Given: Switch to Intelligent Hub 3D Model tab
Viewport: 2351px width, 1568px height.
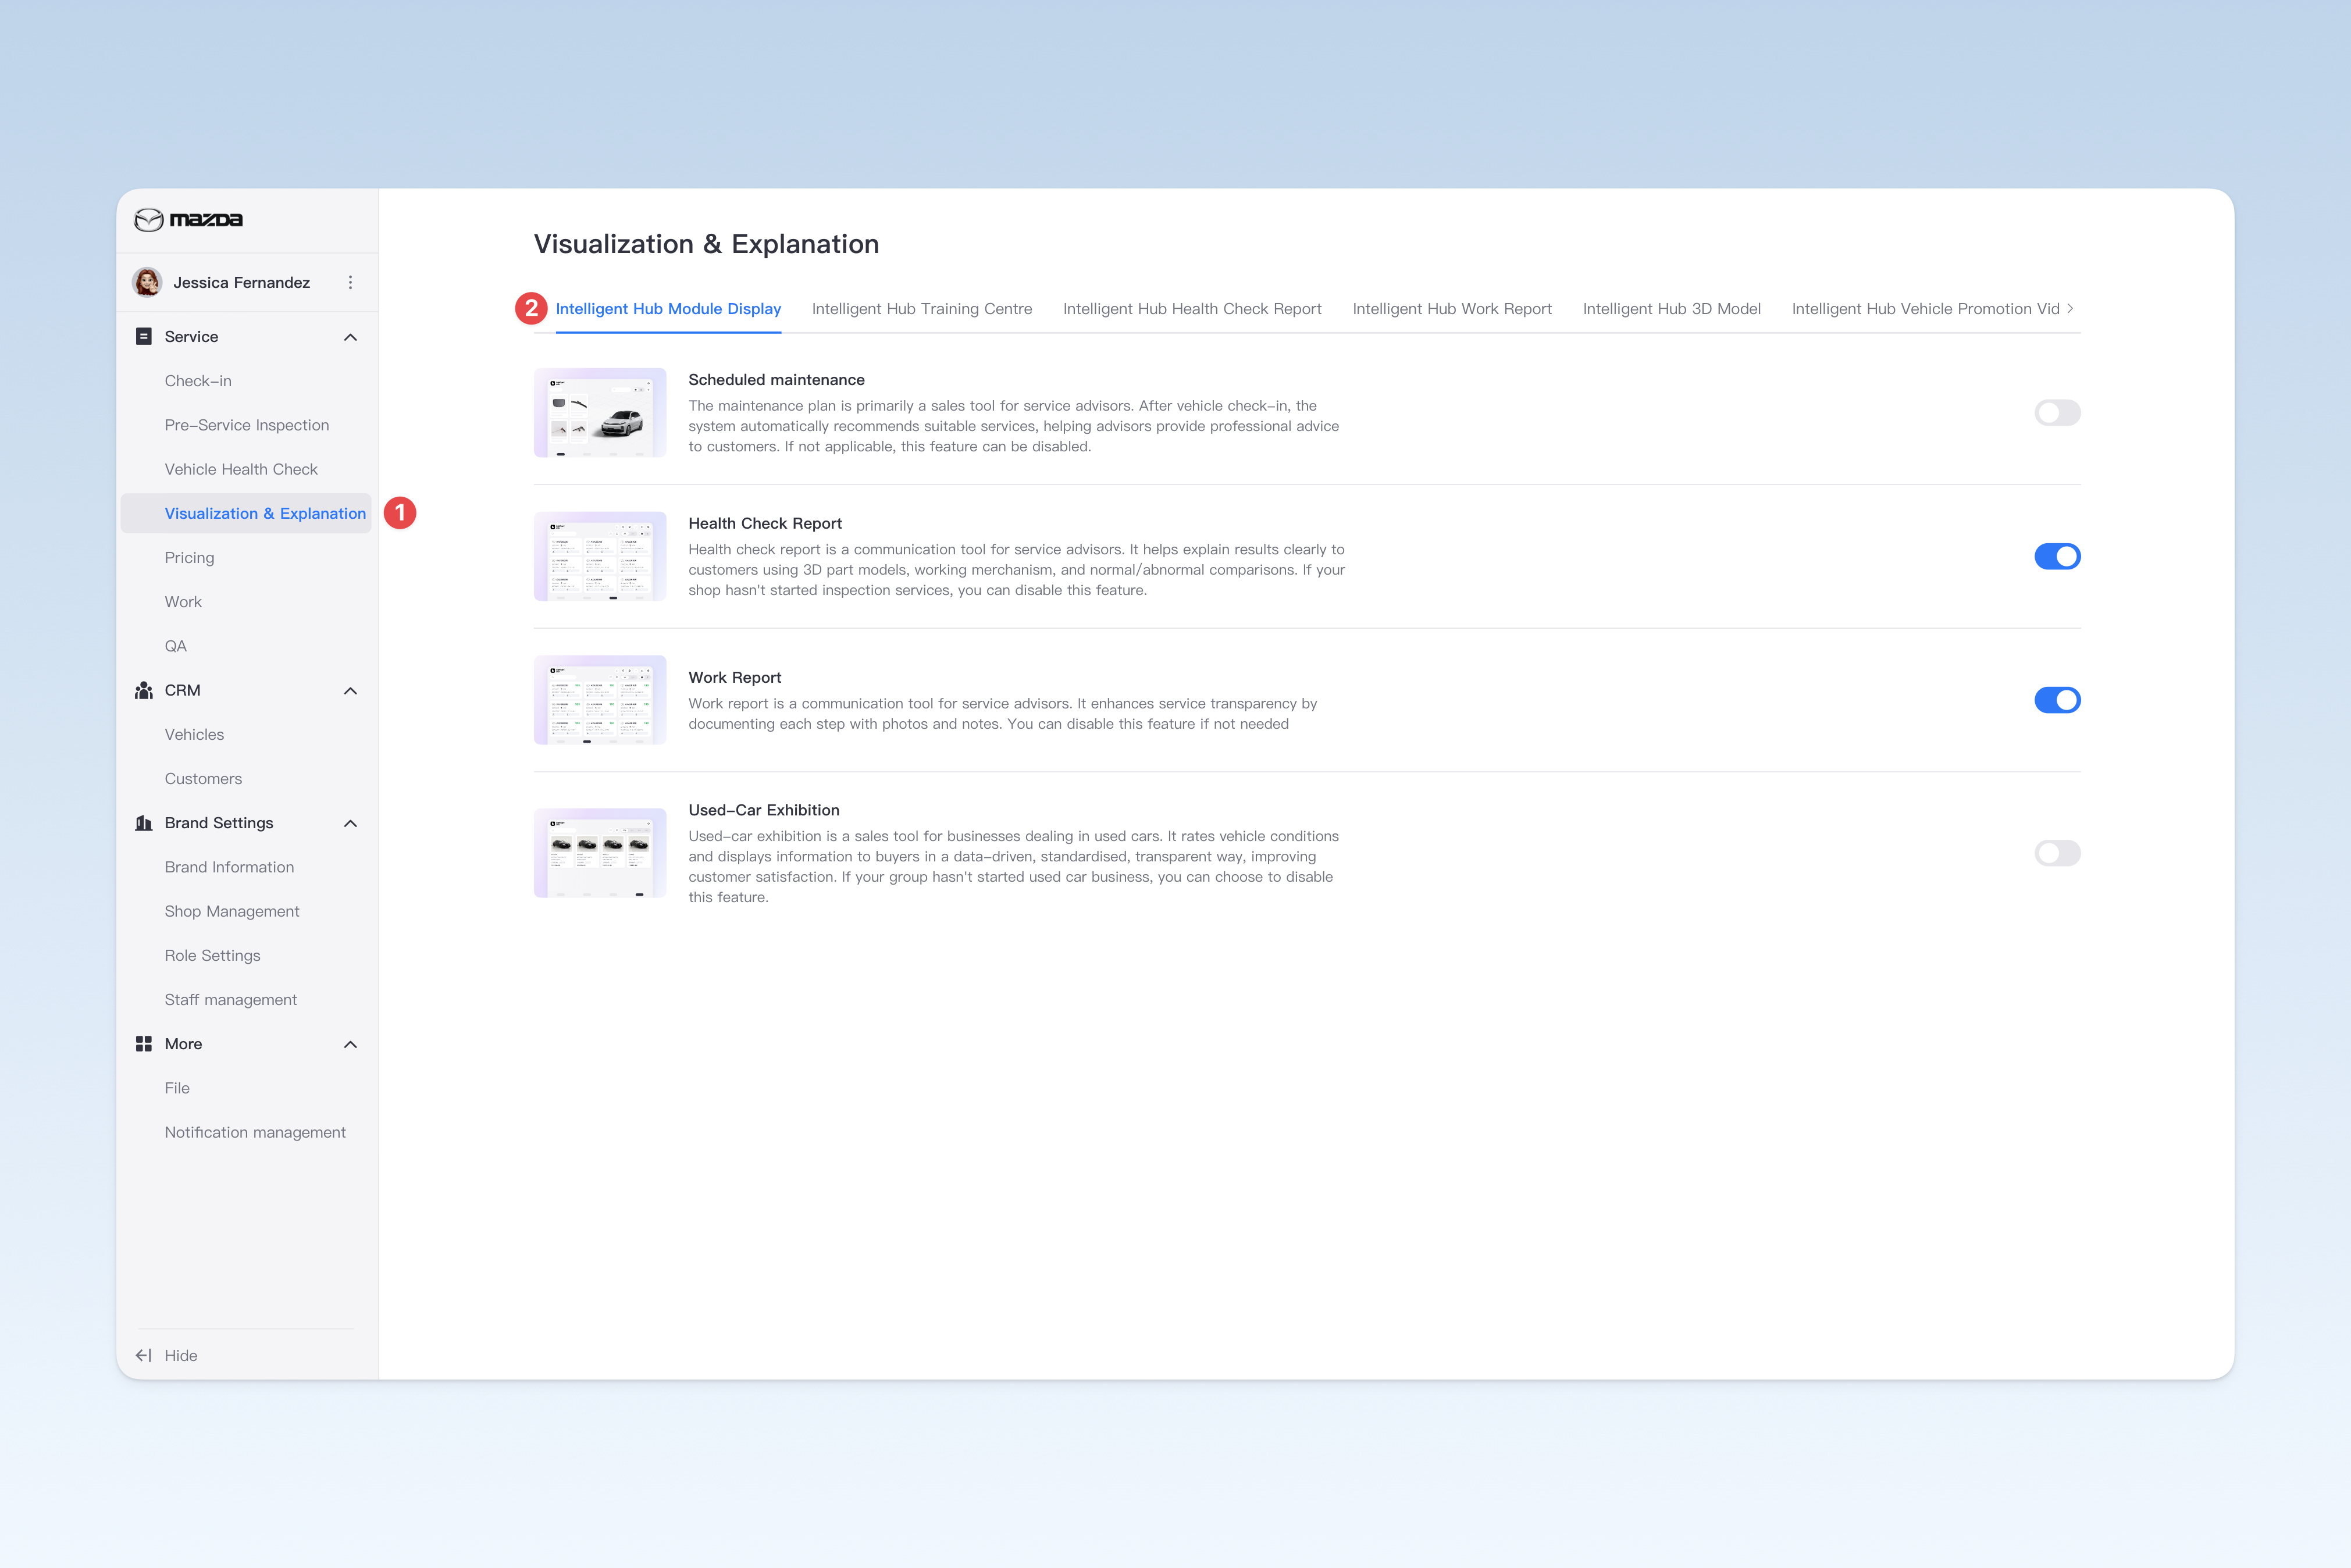Looking at the screenshot, I should [1672, 309].
